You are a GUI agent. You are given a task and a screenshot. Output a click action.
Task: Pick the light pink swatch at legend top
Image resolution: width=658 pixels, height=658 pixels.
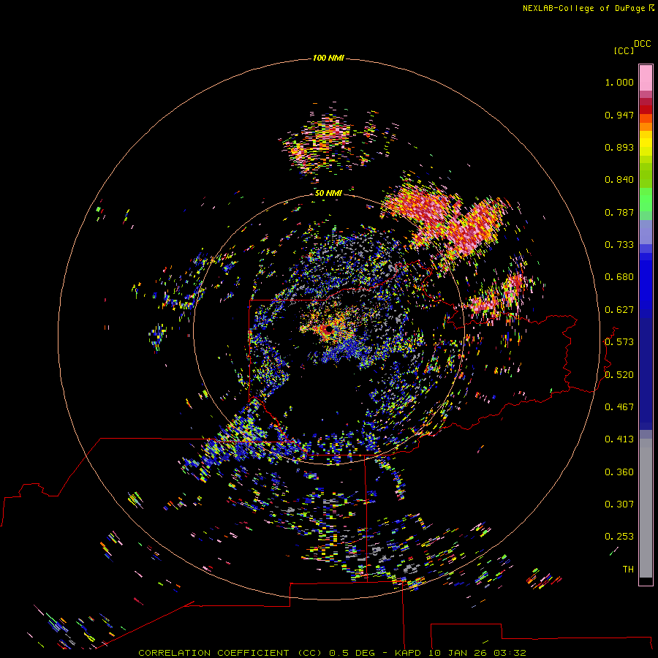click(x=646, y=78)
